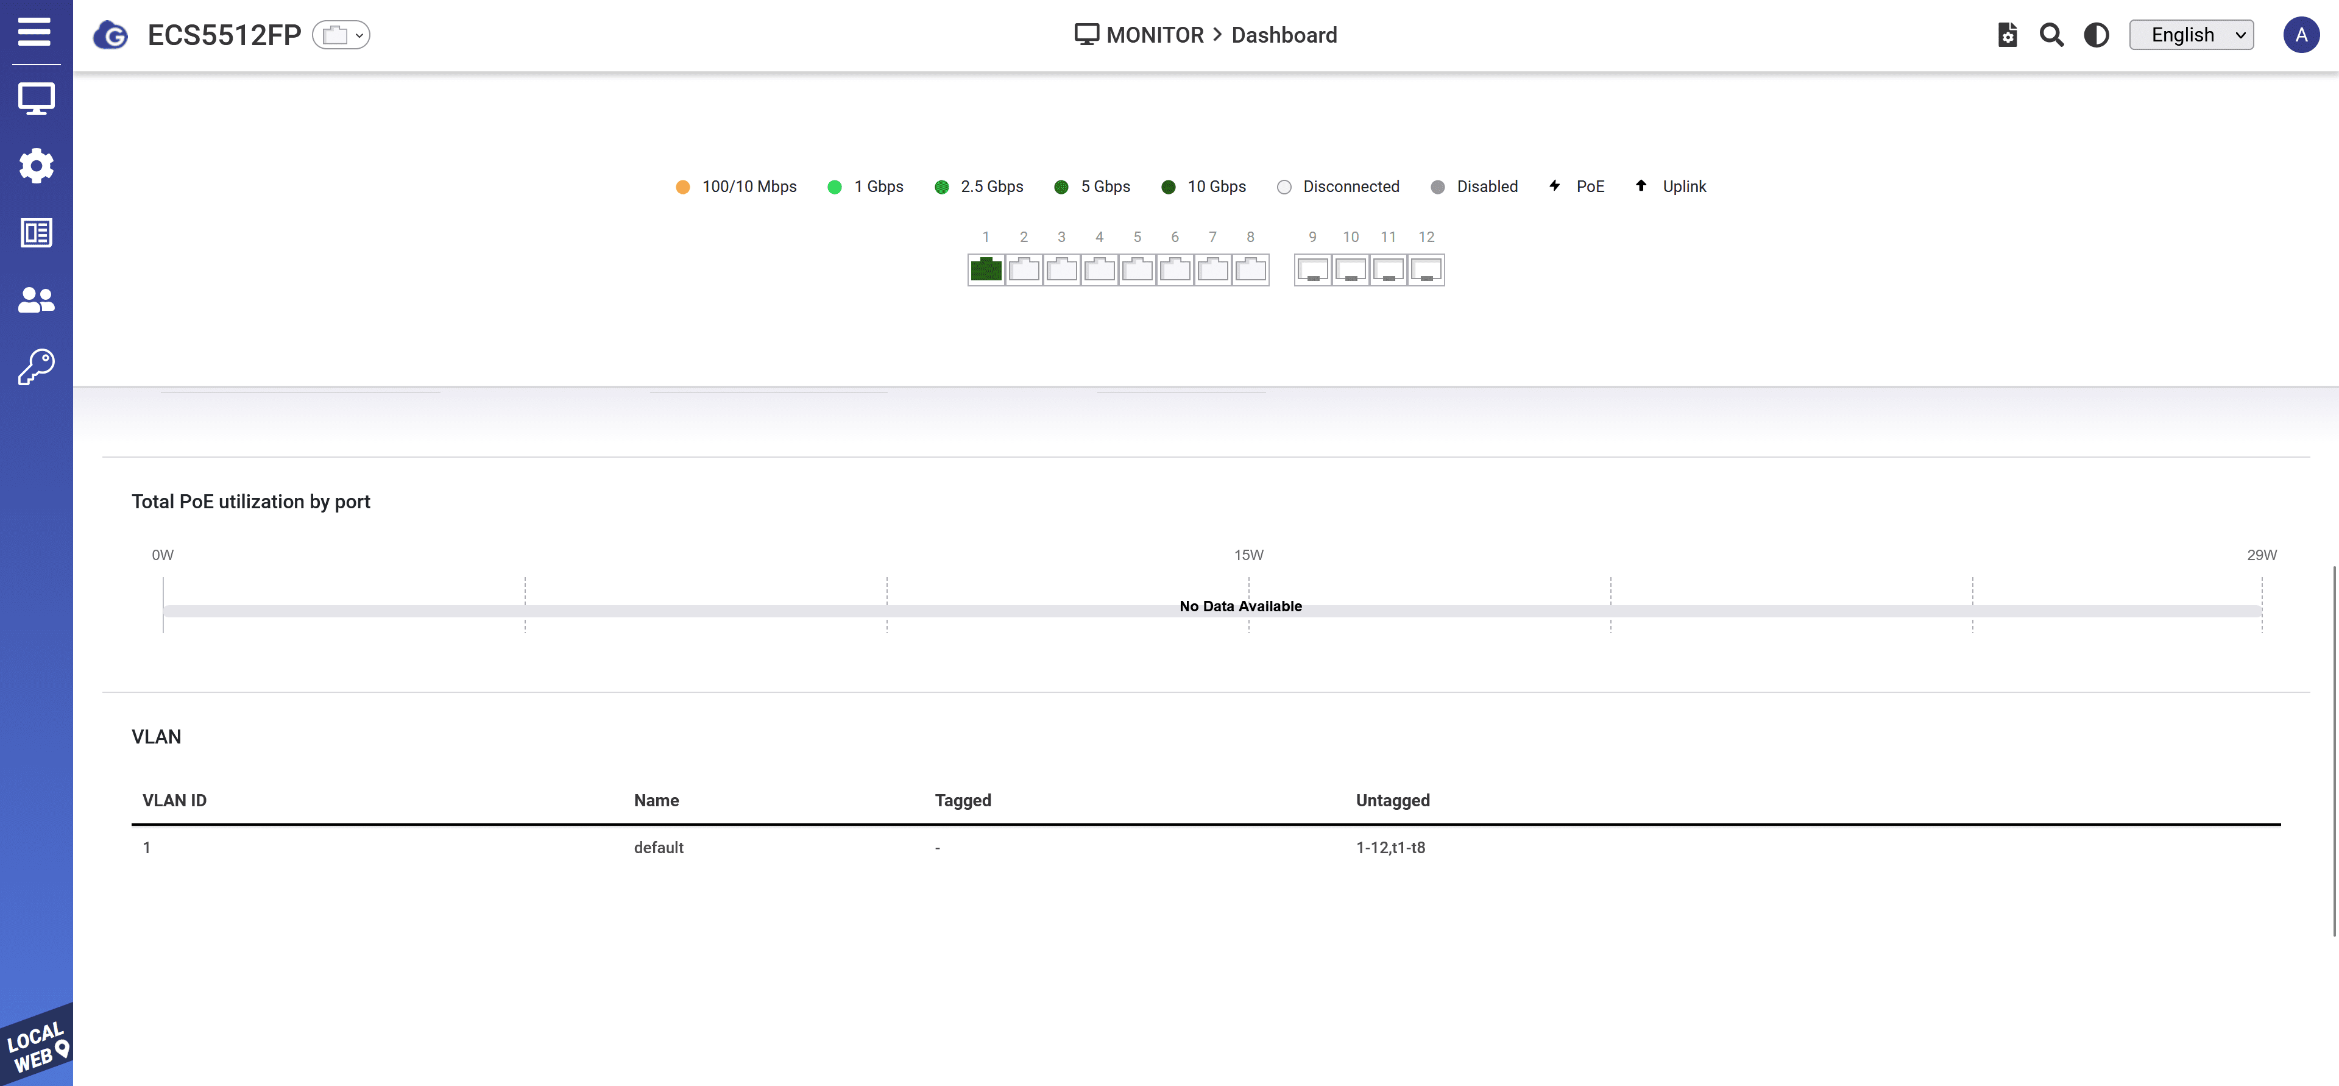
Task: Click the Dashboard breadcrumb item
Action: (1283, 35)
